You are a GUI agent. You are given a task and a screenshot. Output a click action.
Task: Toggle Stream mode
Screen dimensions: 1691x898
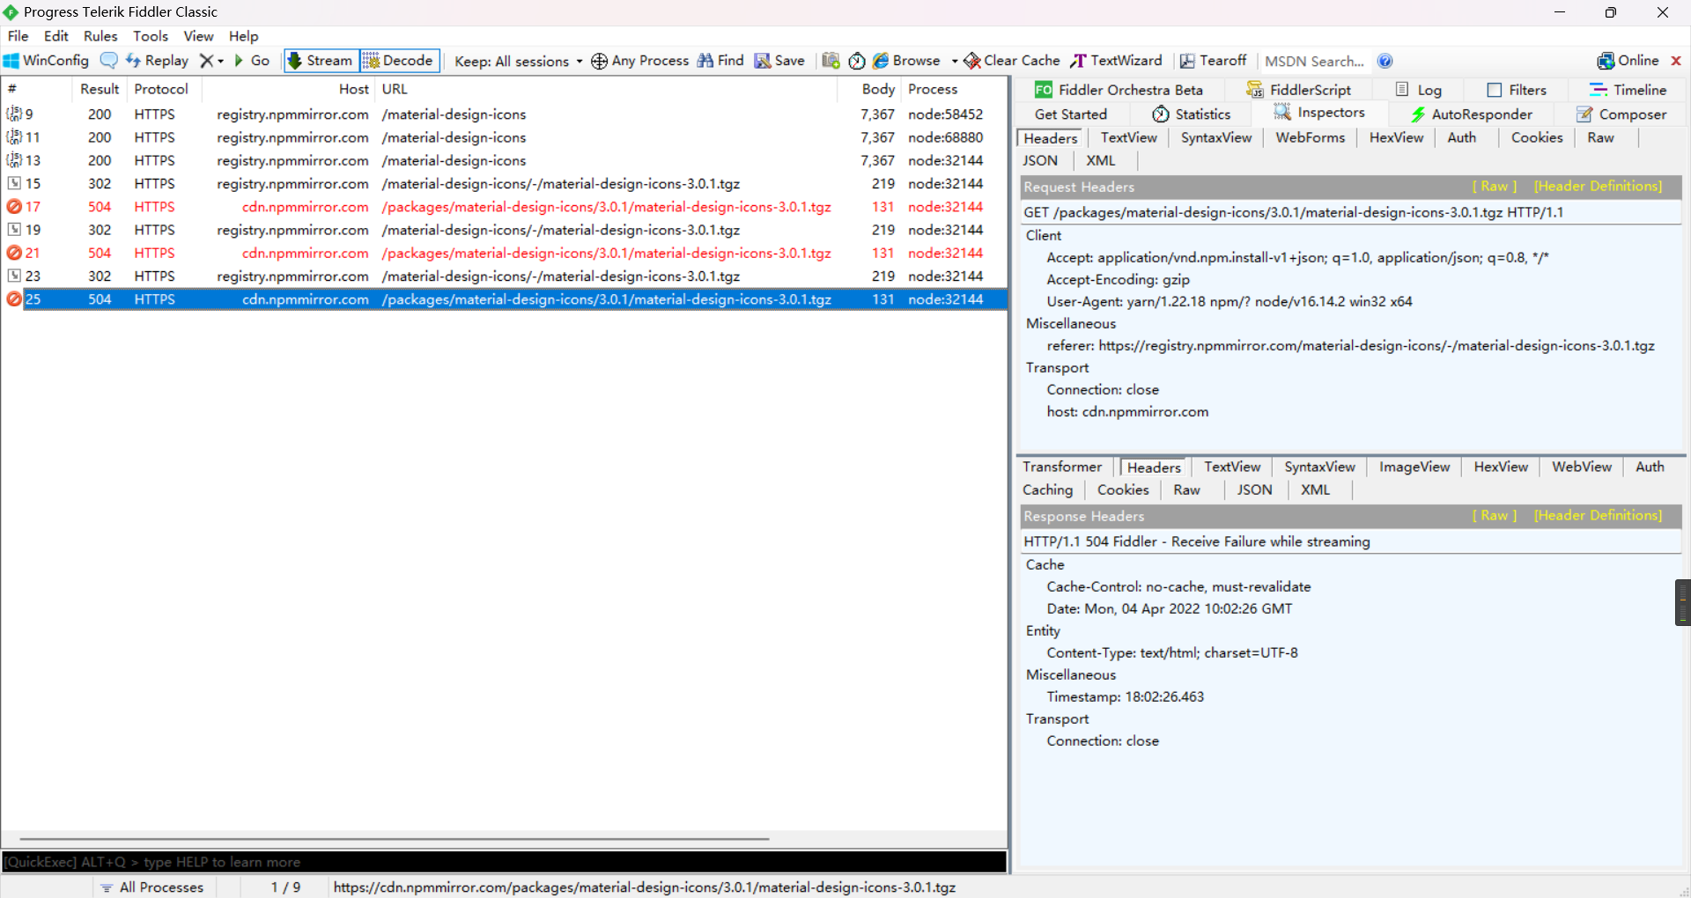pos(321,61)
